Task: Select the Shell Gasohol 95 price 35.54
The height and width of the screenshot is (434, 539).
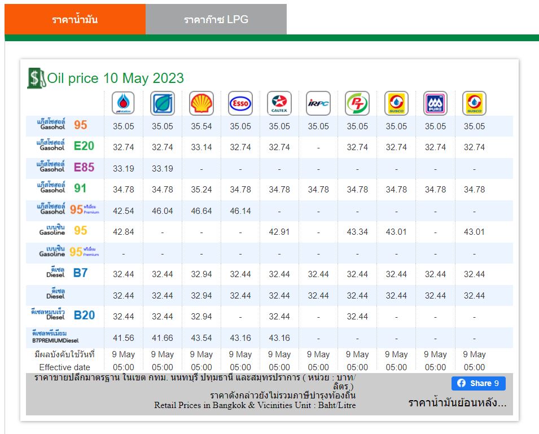Action: tap(201, 126)
